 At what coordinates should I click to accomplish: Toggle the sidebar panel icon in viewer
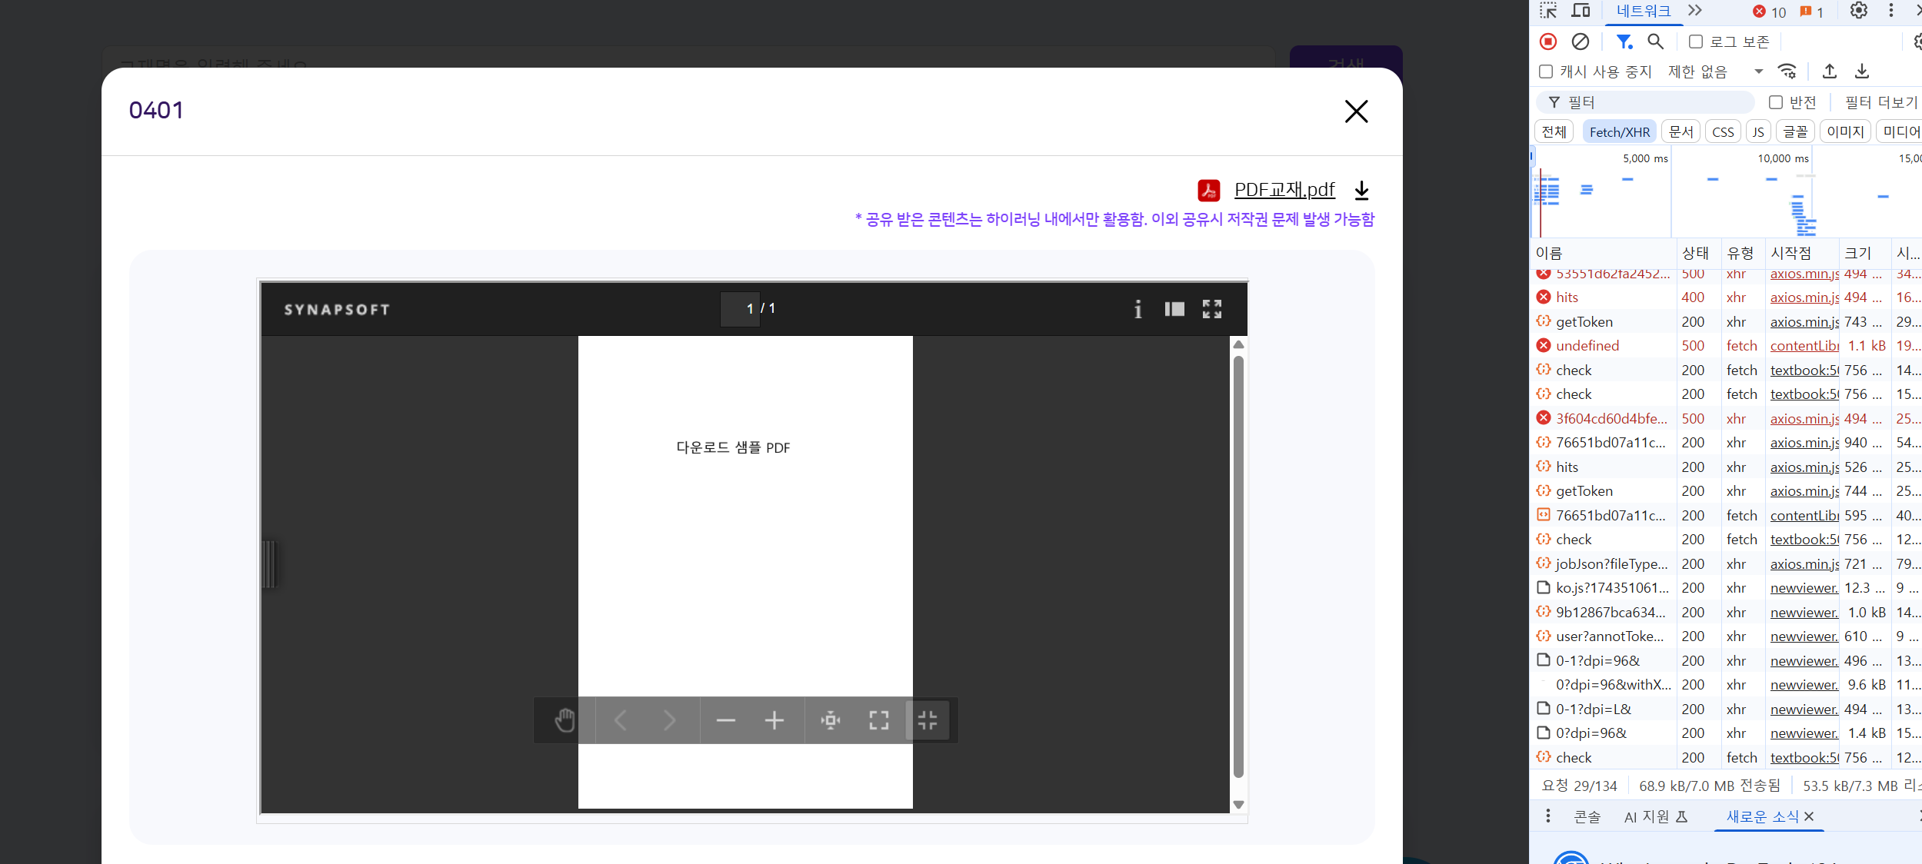point(1174,309)
